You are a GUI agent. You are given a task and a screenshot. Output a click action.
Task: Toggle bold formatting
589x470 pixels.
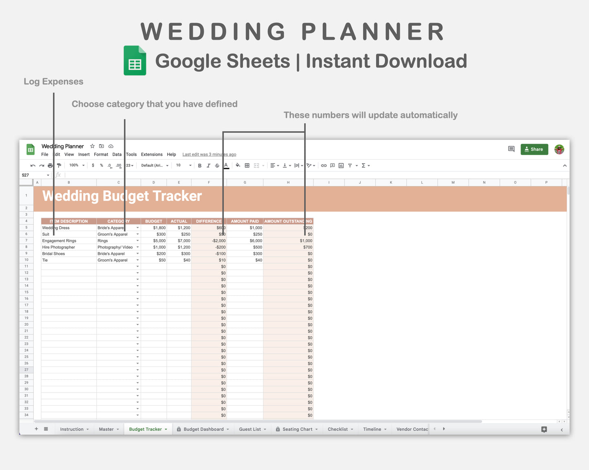[199, 165]
